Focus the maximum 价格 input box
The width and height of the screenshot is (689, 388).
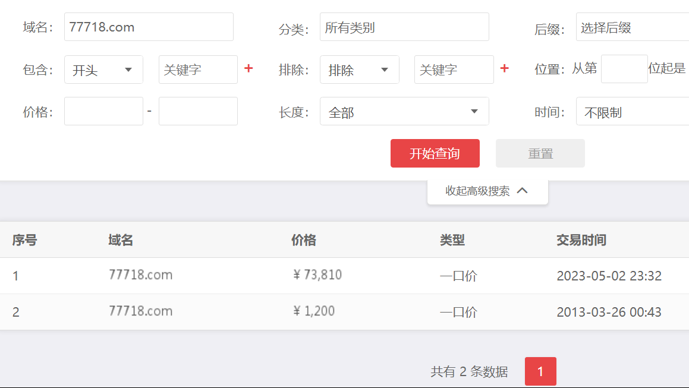pyautogui.click(x=198, y=112)
